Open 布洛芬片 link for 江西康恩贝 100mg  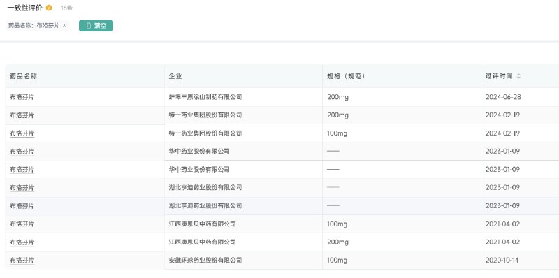(x=22, y=224)
